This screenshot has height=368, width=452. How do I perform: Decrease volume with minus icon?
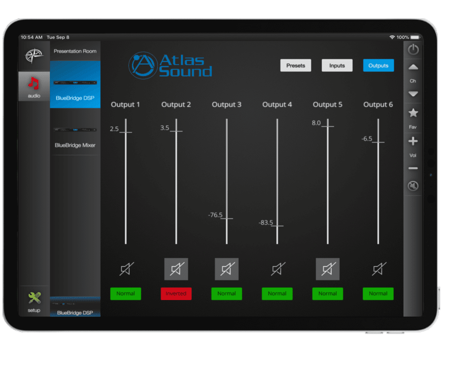pyautogui.click(x=413, y=168)
